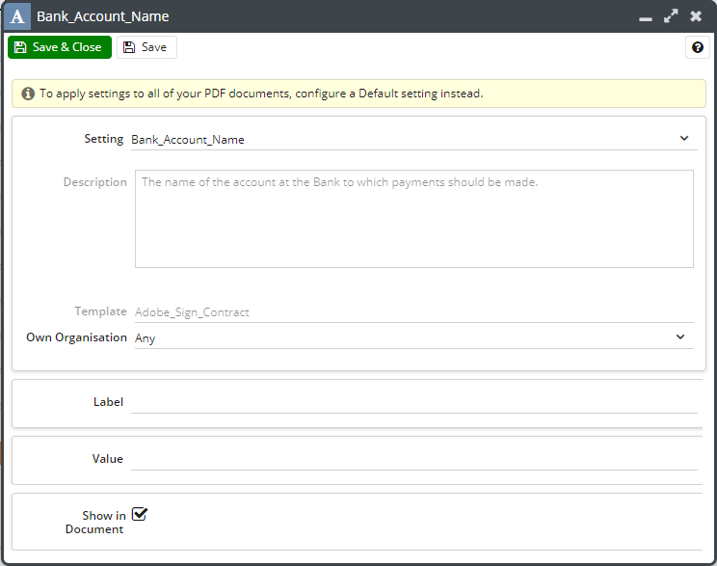The width and height of the screenshot is (717, 566).
Task: Focus the Label input field
Action: (413, 402)
